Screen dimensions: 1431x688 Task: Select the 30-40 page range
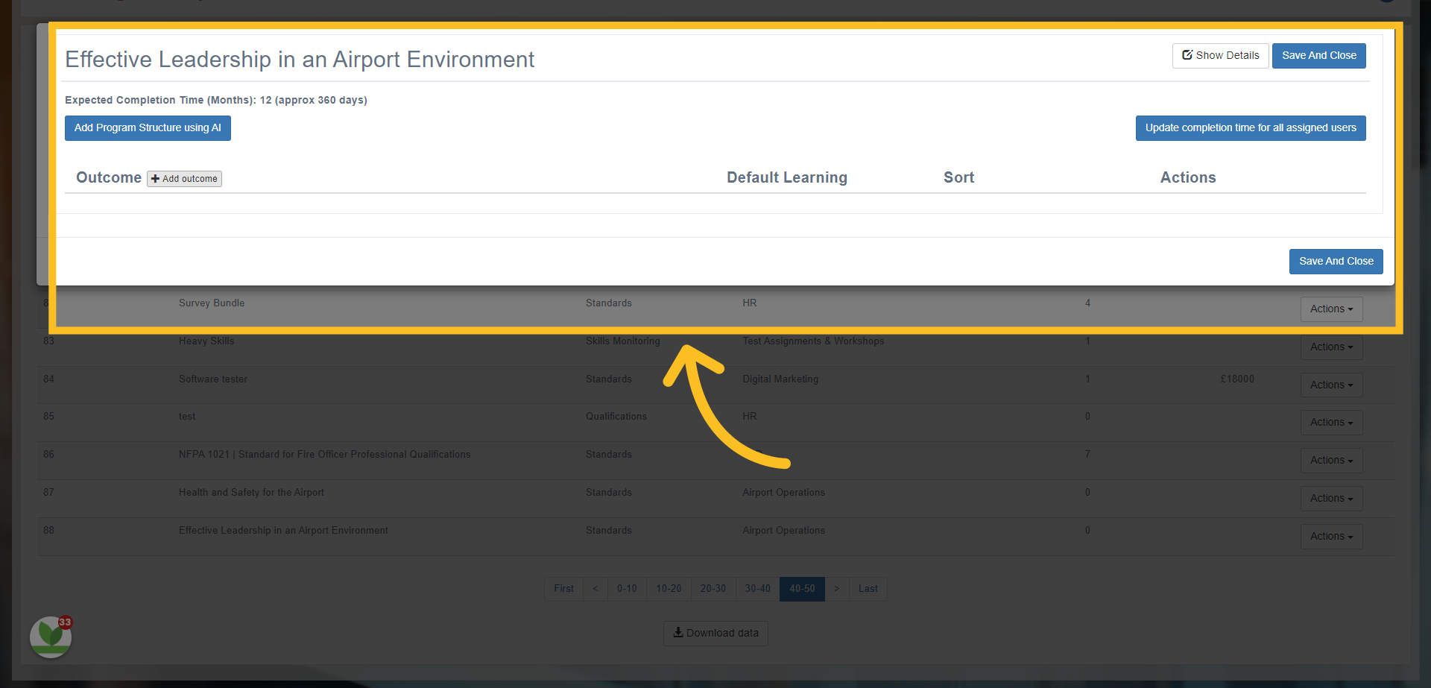pos(758,589)
